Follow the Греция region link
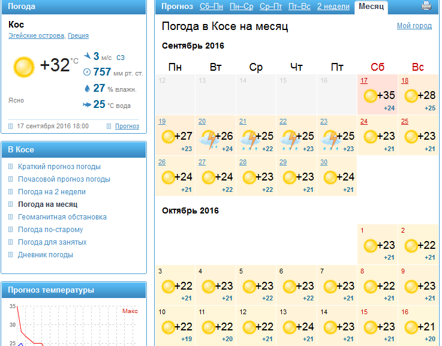Image resolution: width=442 pixels, height=346 pixels. 78,36
